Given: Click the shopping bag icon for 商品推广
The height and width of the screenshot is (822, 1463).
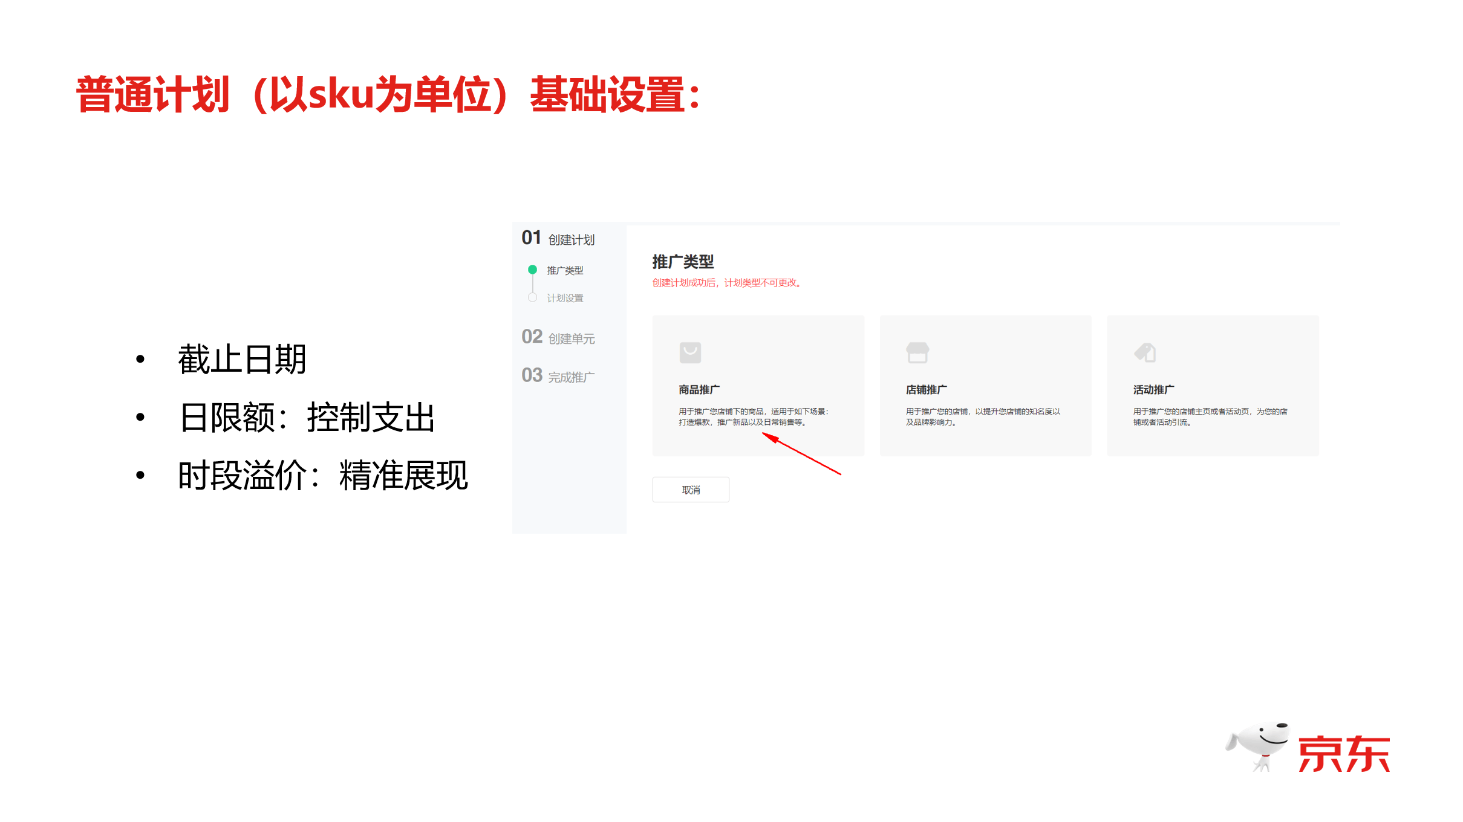Looking at the screenshot, I should [x=689, y=352].
